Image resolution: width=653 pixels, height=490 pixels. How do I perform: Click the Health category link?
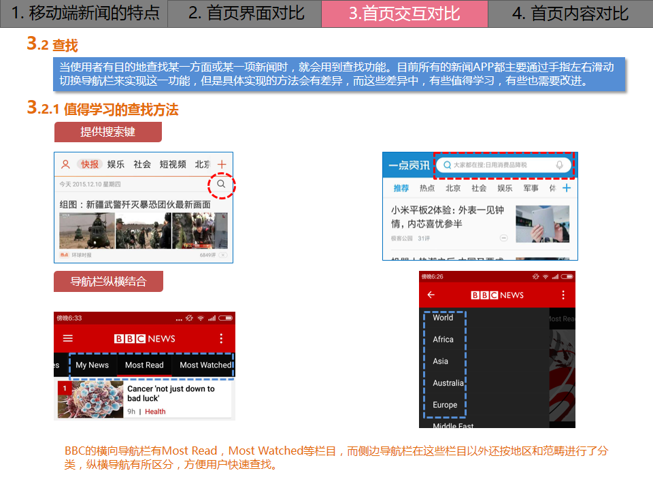point(155,412)
